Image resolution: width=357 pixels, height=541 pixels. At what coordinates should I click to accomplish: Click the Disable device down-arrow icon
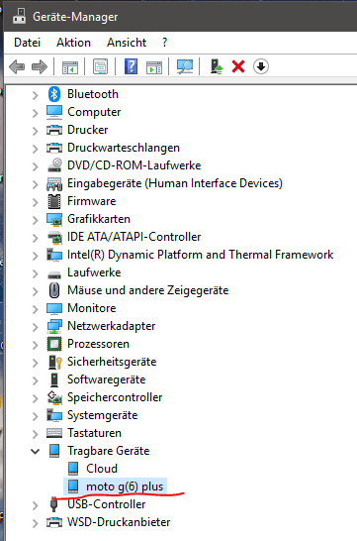pyautogui.click(x=261, y=66)
